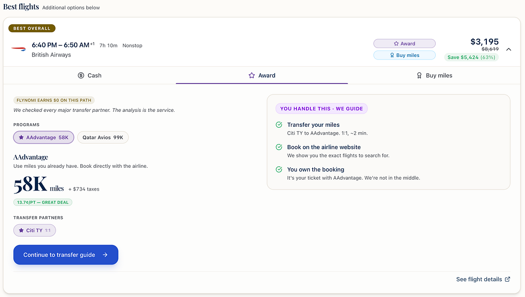Screen dimensions: 525x297
Task: Click the $3,195 price
Action: pyautogui.click(x=484, y=42)
